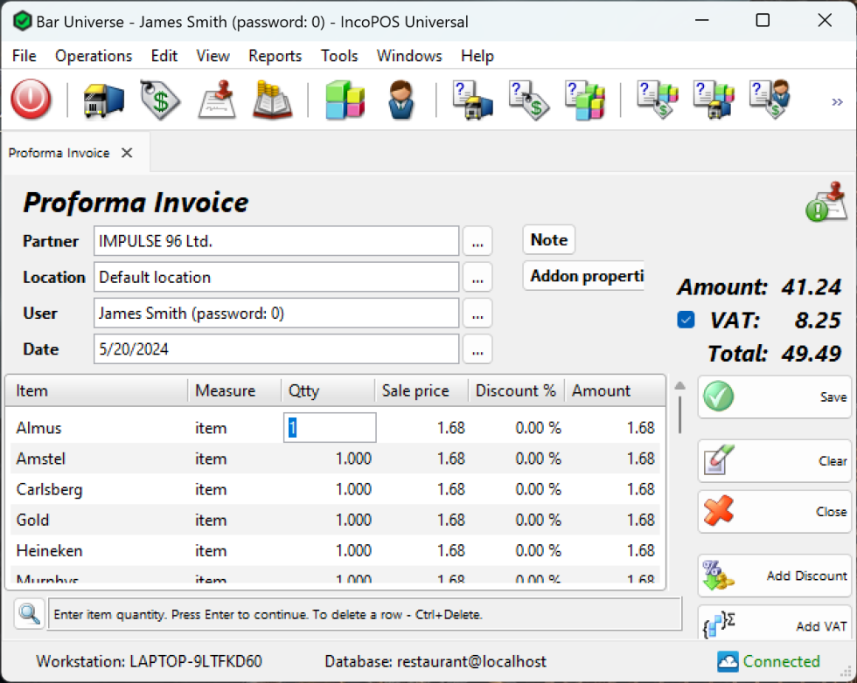Click the Discount % column header

point(516,391)
